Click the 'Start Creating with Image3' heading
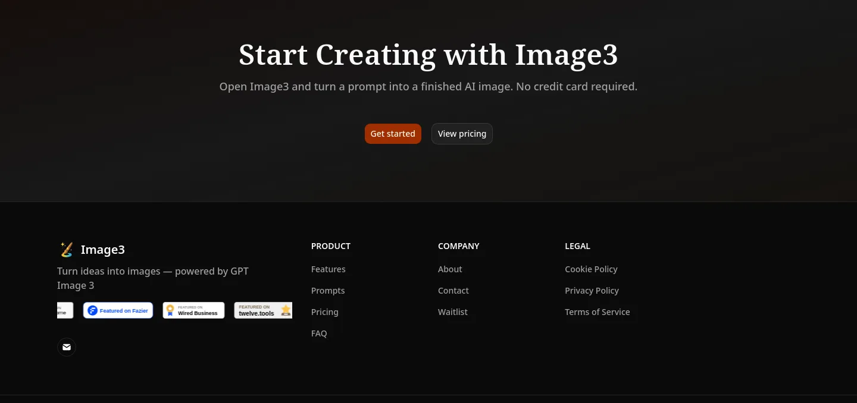 428,55
